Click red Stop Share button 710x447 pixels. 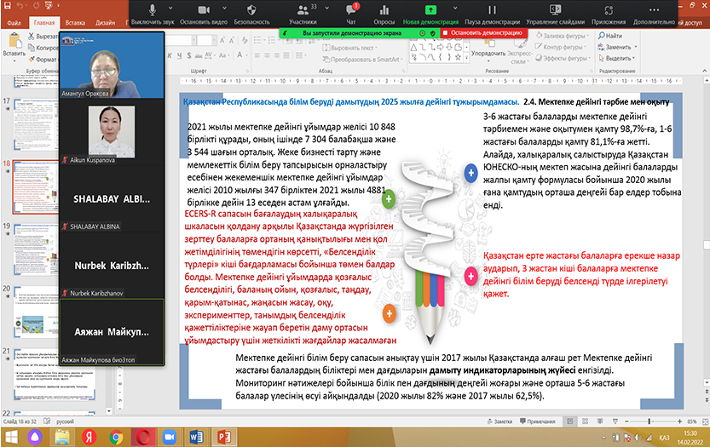click(x=485, y=33)
